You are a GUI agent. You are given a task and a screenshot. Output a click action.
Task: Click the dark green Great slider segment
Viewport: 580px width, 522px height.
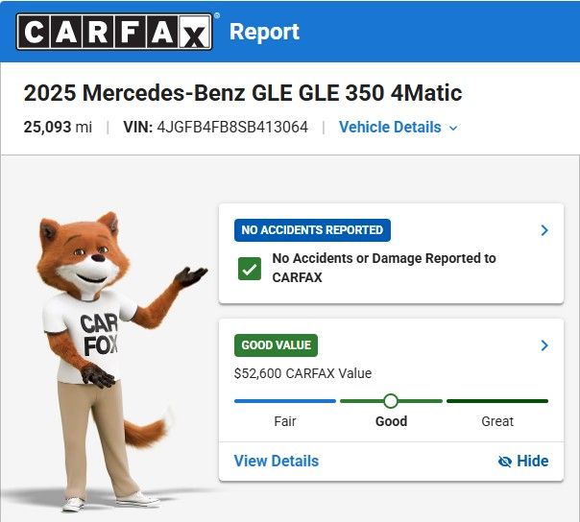click(x=497, y=401)
